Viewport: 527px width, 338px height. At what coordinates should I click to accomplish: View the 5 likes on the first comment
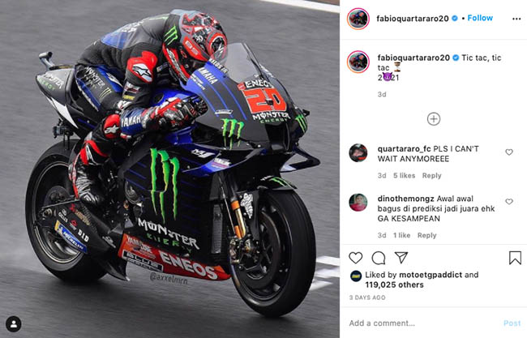coord(404,176)
